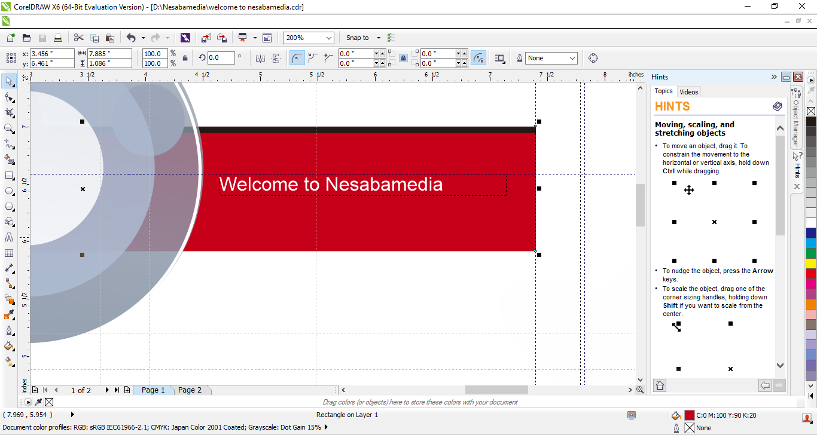
Task: Select the Zoom tool magnifier
Action: 9,128
